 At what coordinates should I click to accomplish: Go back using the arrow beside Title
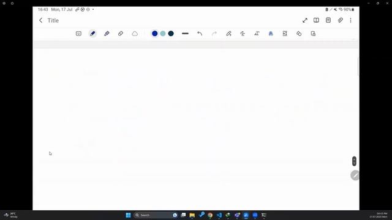click(41, 20)
